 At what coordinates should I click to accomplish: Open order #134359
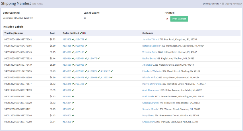point(67,71)
